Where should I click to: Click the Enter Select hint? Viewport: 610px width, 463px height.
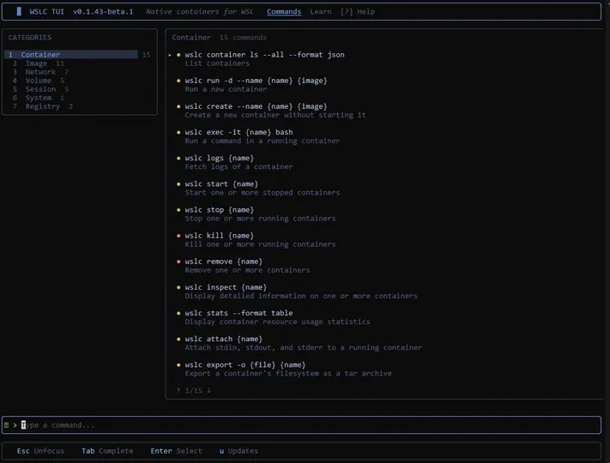[x=176, y=451]
